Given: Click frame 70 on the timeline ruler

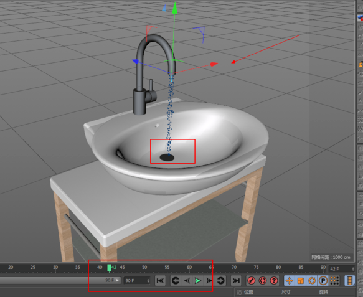Looking at the screenshot, I should click(x=234, y=267).
